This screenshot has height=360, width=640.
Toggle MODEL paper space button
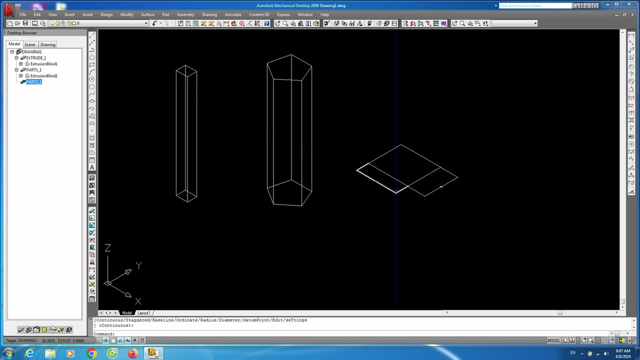coord(553,340)
